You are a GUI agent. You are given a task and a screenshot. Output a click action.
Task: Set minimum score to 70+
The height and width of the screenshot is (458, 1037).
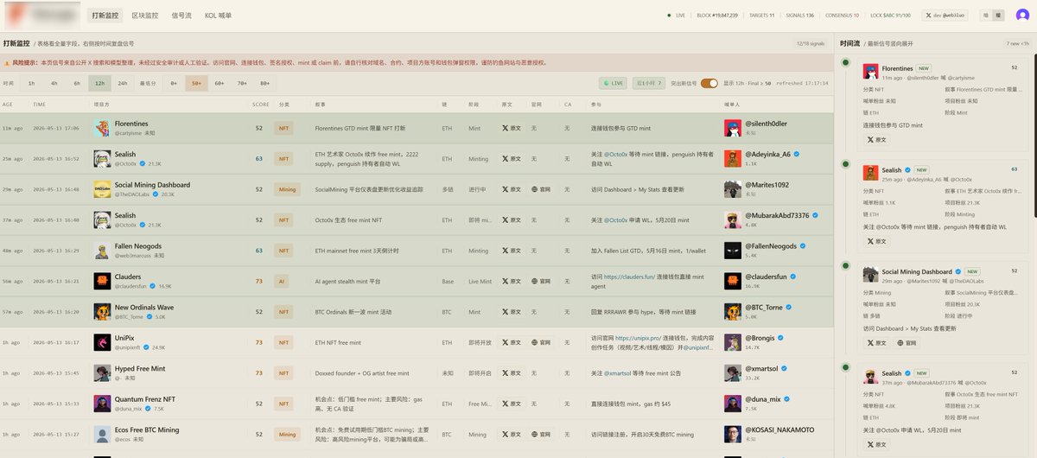coord(242,83)
